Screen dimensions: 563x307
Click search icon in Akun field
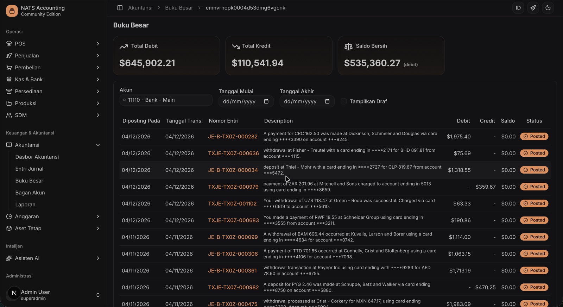(x=125, y=100)
